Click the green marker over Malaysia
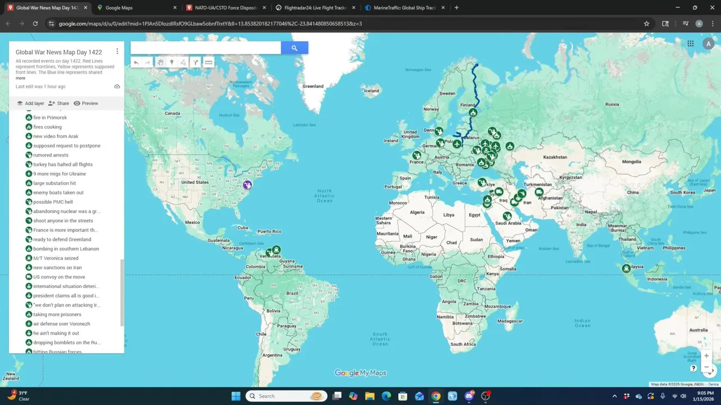 click(626, 268)
